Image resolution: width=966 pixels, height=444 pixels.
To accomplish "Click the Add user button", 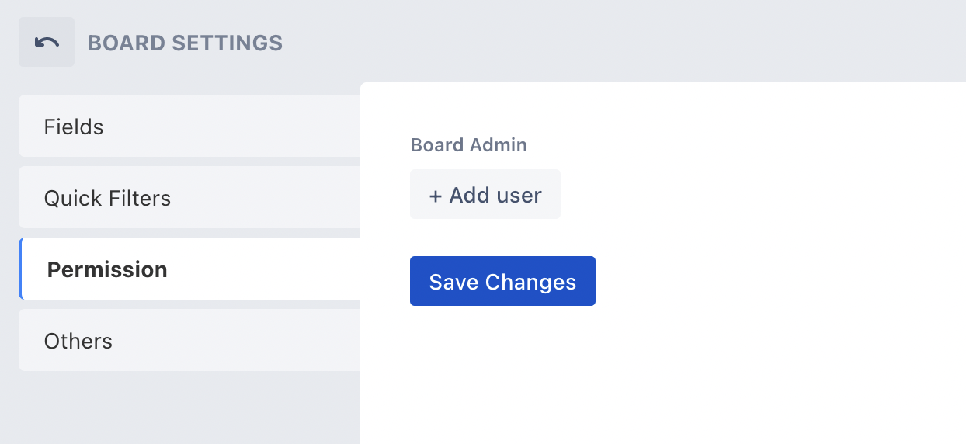I will [x=485, y=194].
